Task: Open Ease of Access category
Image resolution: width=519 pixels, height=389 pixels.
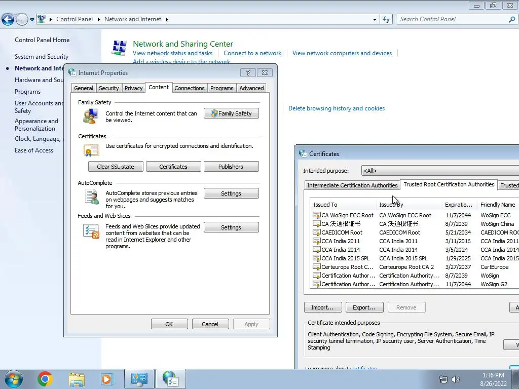Action: click(34, 150)
